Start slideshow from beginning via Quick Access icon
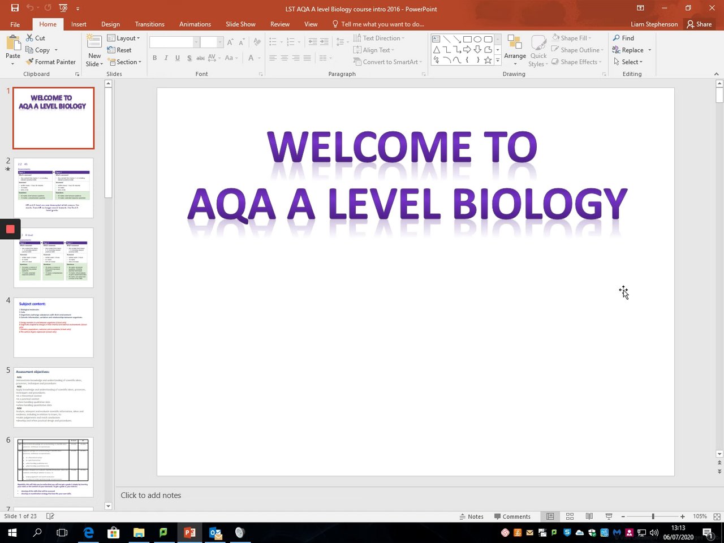The image size is (724, 543). (x=63, y=8)
